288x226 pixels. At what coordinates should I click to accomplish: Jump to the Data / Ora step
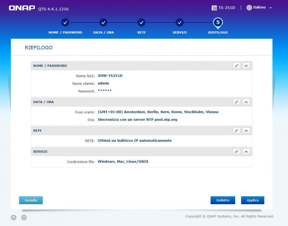click(x=103, y=23)
